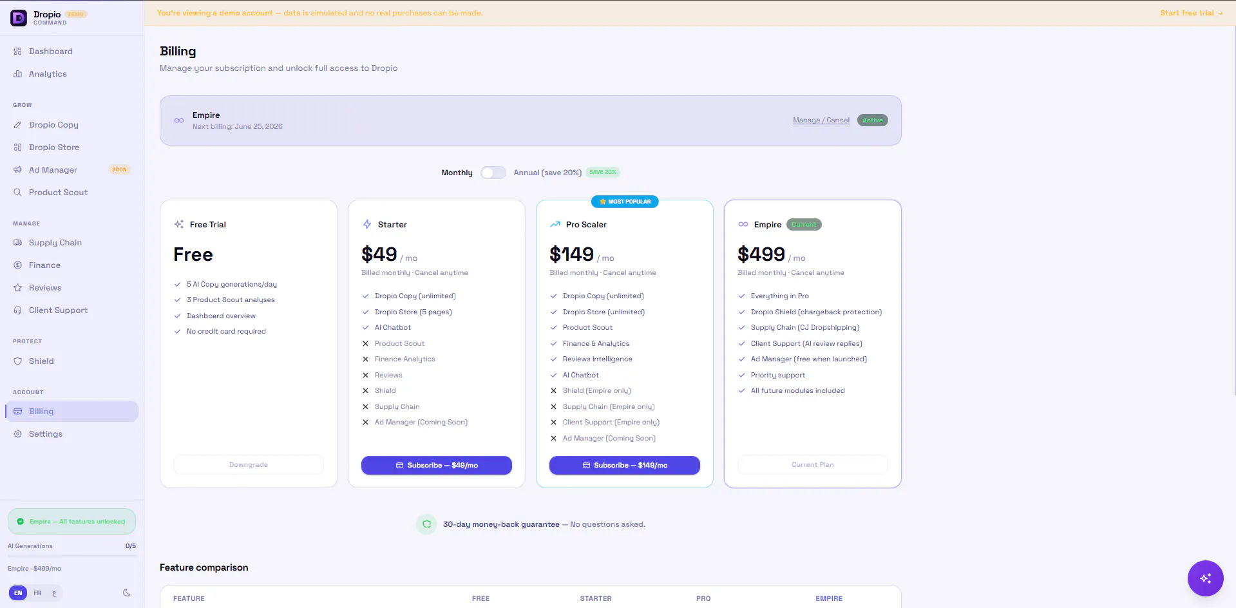Click the Active status badge in the subscription banner

(873, 120)
